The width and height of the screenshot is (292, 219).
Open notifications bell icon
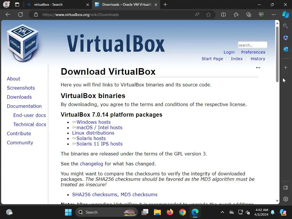[273, 212]
